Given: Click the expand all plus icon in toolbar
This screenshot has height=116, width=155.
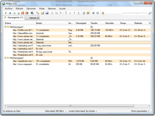Looking at the screenshot, I should pyautogui.click(x=93, y=13).
